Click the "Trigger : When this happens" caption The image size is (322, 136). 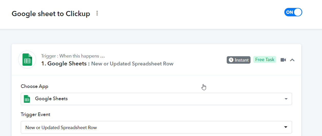click(70, 56)
